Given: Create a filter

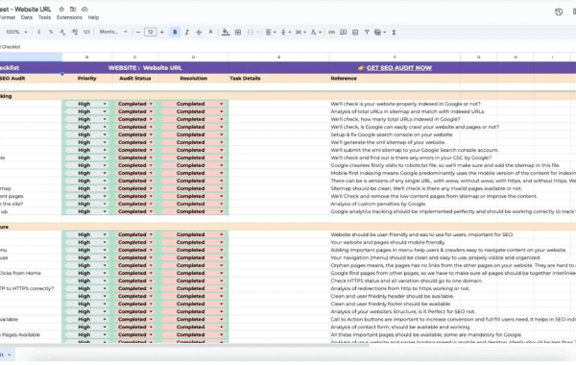Looking at the screenshot, I should (x=367, y=32).
